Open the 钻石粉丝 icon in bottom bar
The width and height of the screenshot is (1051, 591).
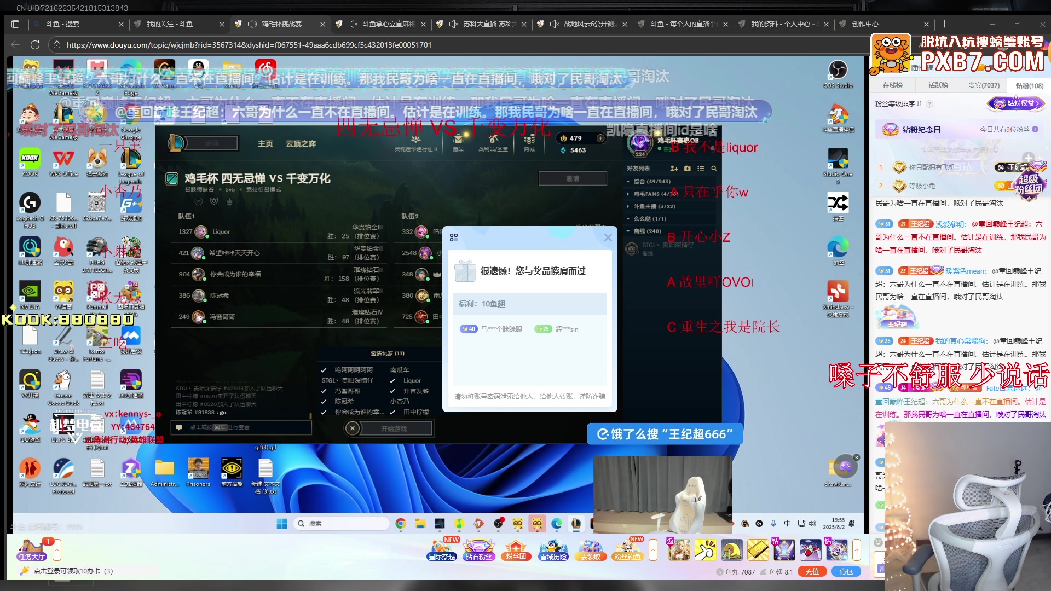point(479,549)
